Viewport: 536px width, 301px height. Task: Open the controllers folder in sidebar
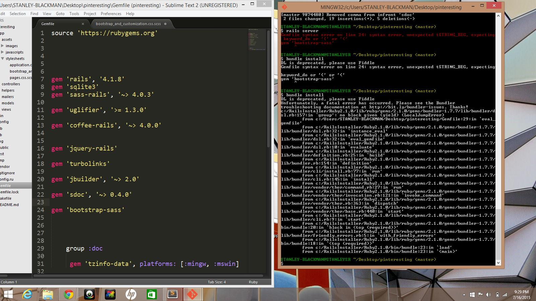[x=11, y=84]
